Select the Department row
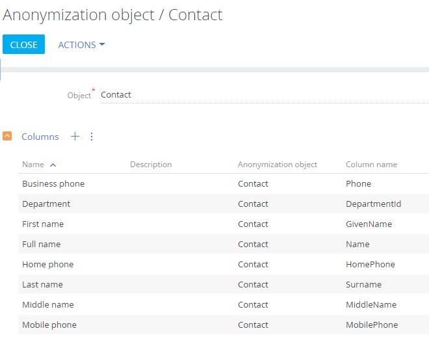This screenshot has width=429, height=346. click(x=224, y=204)
